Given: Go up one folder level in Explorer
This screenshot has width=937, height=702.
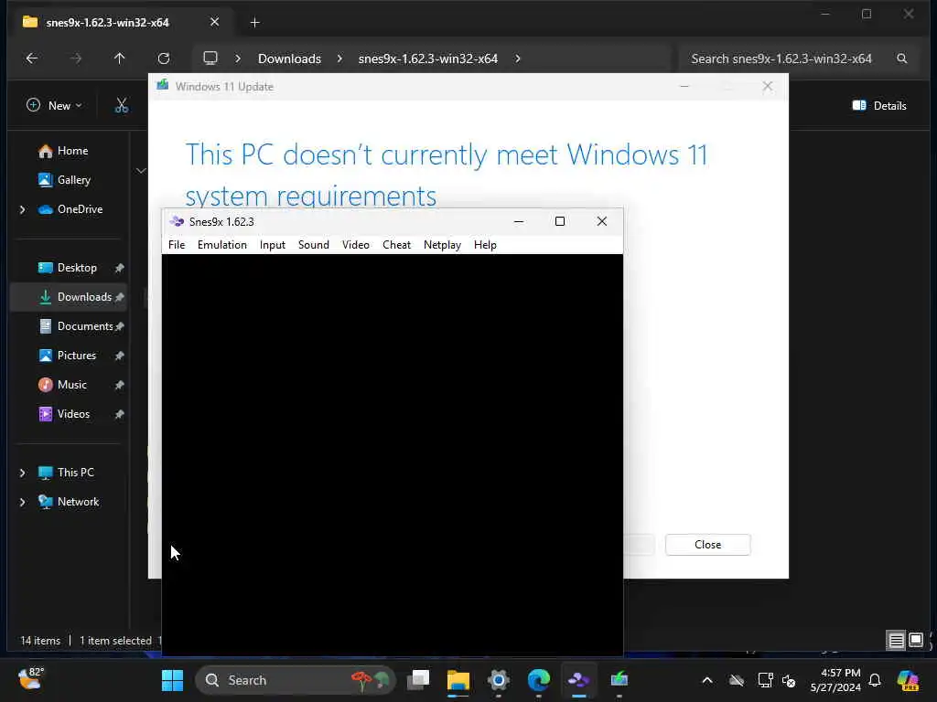Looking at the screenshot, I should (120, 58).
